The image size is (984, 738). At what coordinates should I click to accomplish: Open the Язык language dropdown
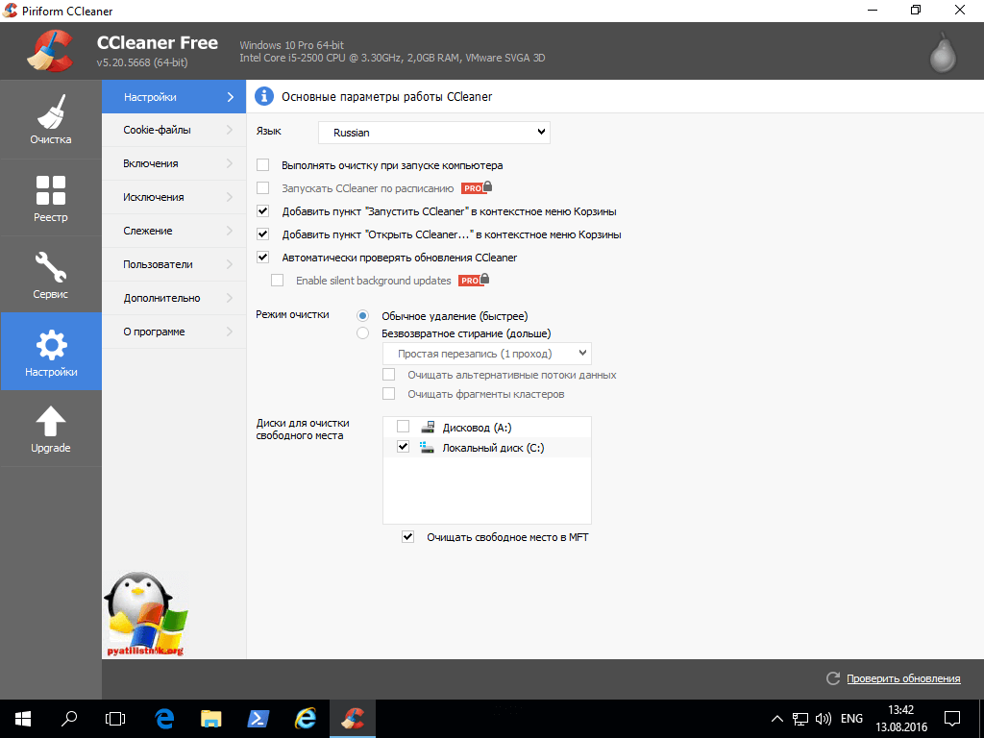(433, 132)
